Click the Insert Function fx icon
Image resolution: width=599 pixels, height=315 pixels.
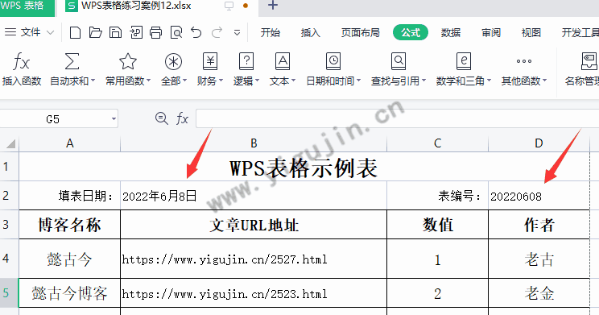21,61
